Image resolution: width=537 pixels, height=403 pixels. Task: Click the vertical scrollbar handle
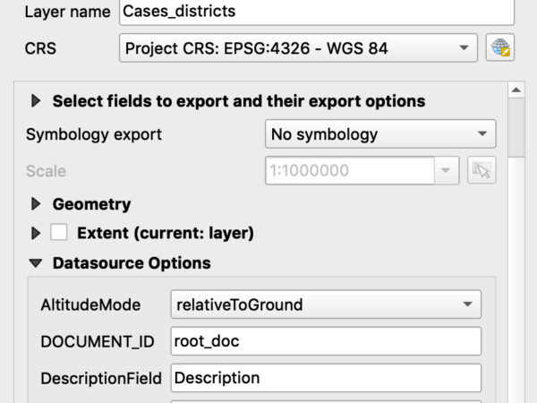(516, 128)
